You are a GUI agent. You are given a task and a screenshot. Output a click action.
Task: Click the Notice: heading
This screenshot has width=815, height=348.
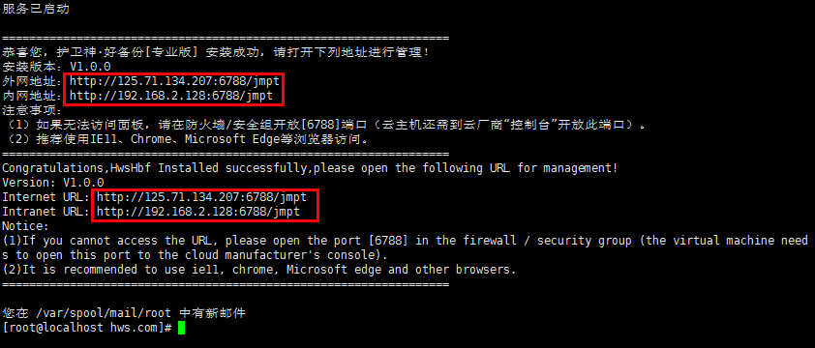pos(25,226)
